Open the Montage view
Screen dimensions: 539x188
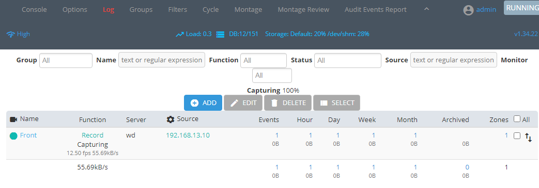coord(248,10)
